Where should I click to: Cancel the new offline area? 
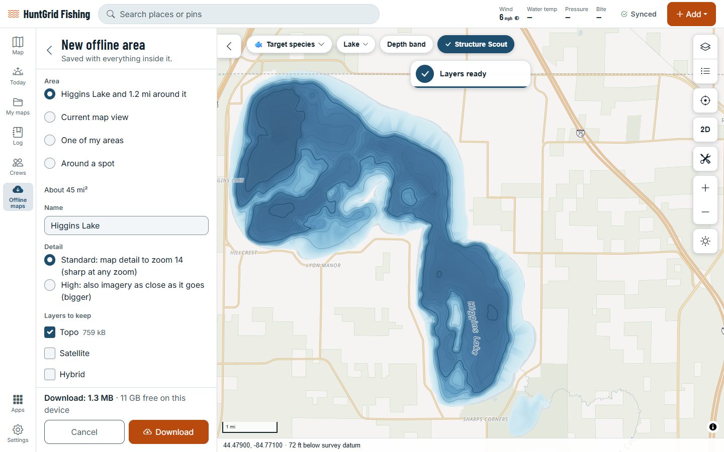click(x=84, y=432)
